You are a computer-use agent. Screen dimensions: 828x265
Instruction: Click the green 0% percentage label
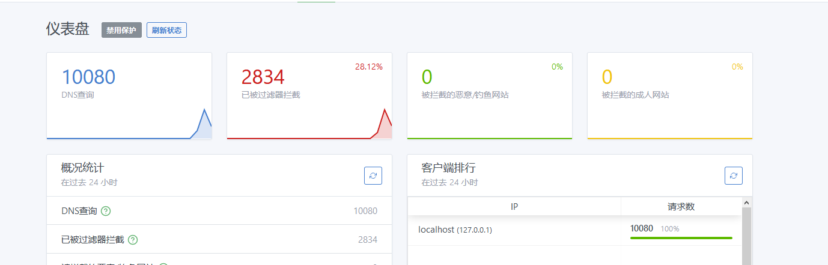pyautogui.click(x=557, y=67)
